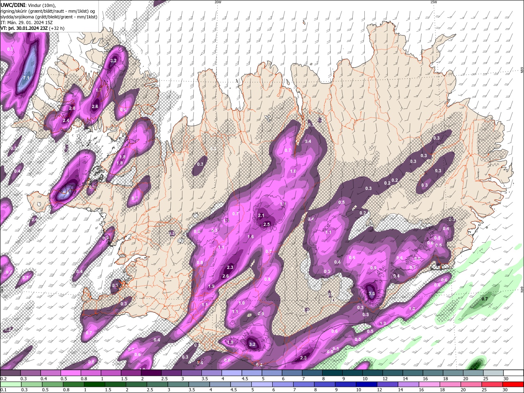
Task: Pick the light lavender snow-scale swatch between 4 and 4.5
Action: (231, 373)
